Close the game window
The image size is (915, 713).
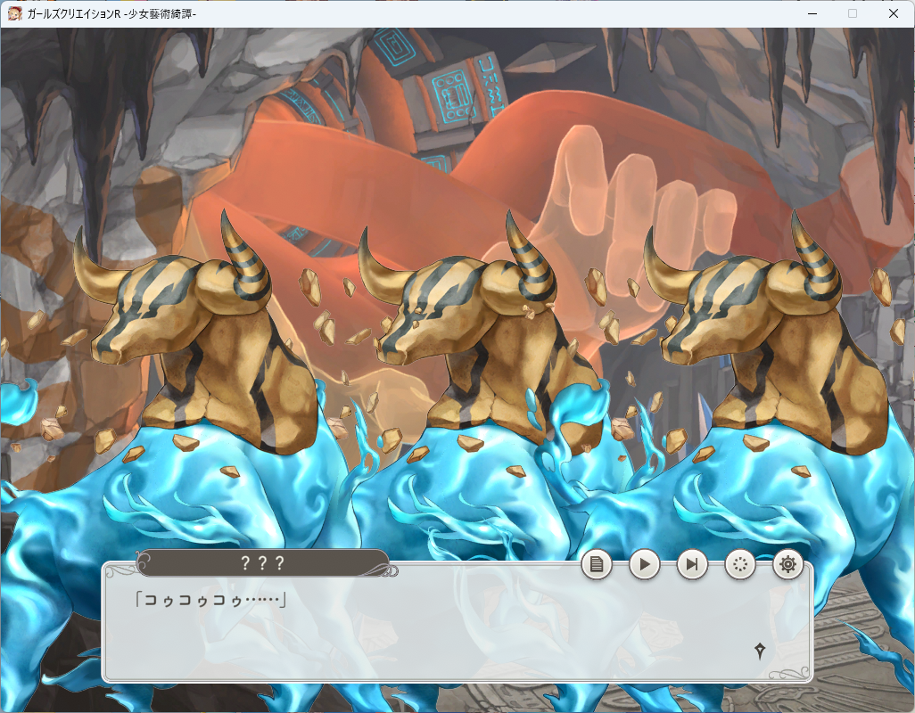pos(894,13)
